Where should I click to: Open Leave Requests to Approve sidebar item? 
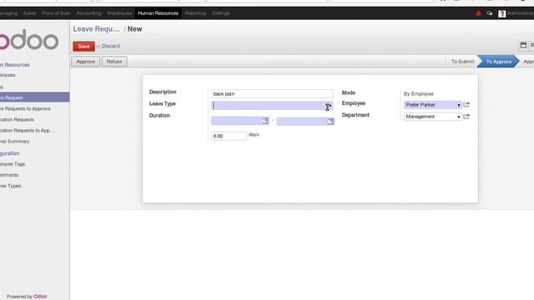tap(25, 108)
